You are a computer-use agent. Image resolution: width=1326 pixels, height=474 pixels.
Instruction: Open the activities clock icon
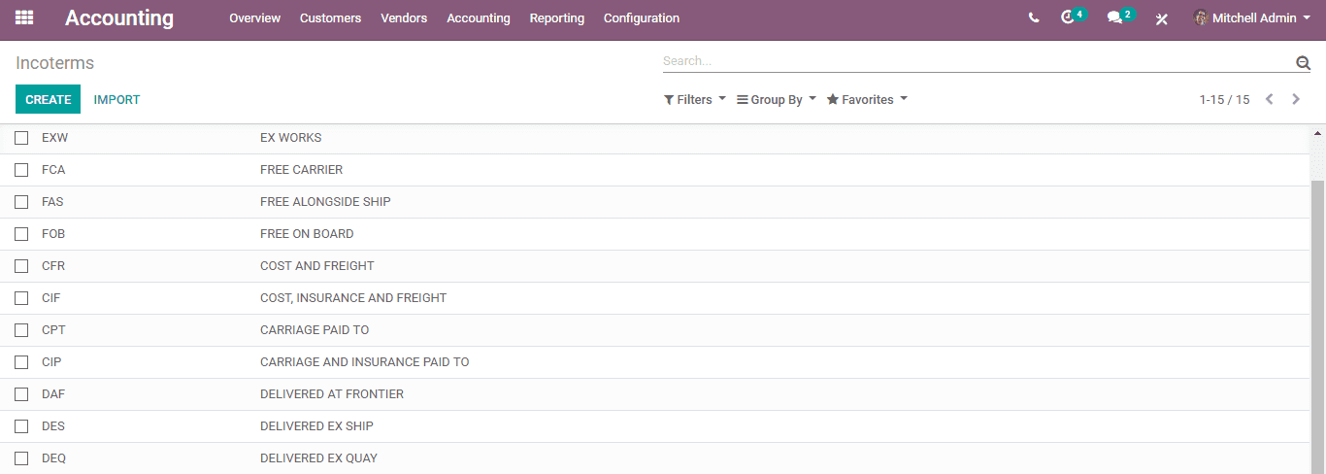[x=1069, y=17]
